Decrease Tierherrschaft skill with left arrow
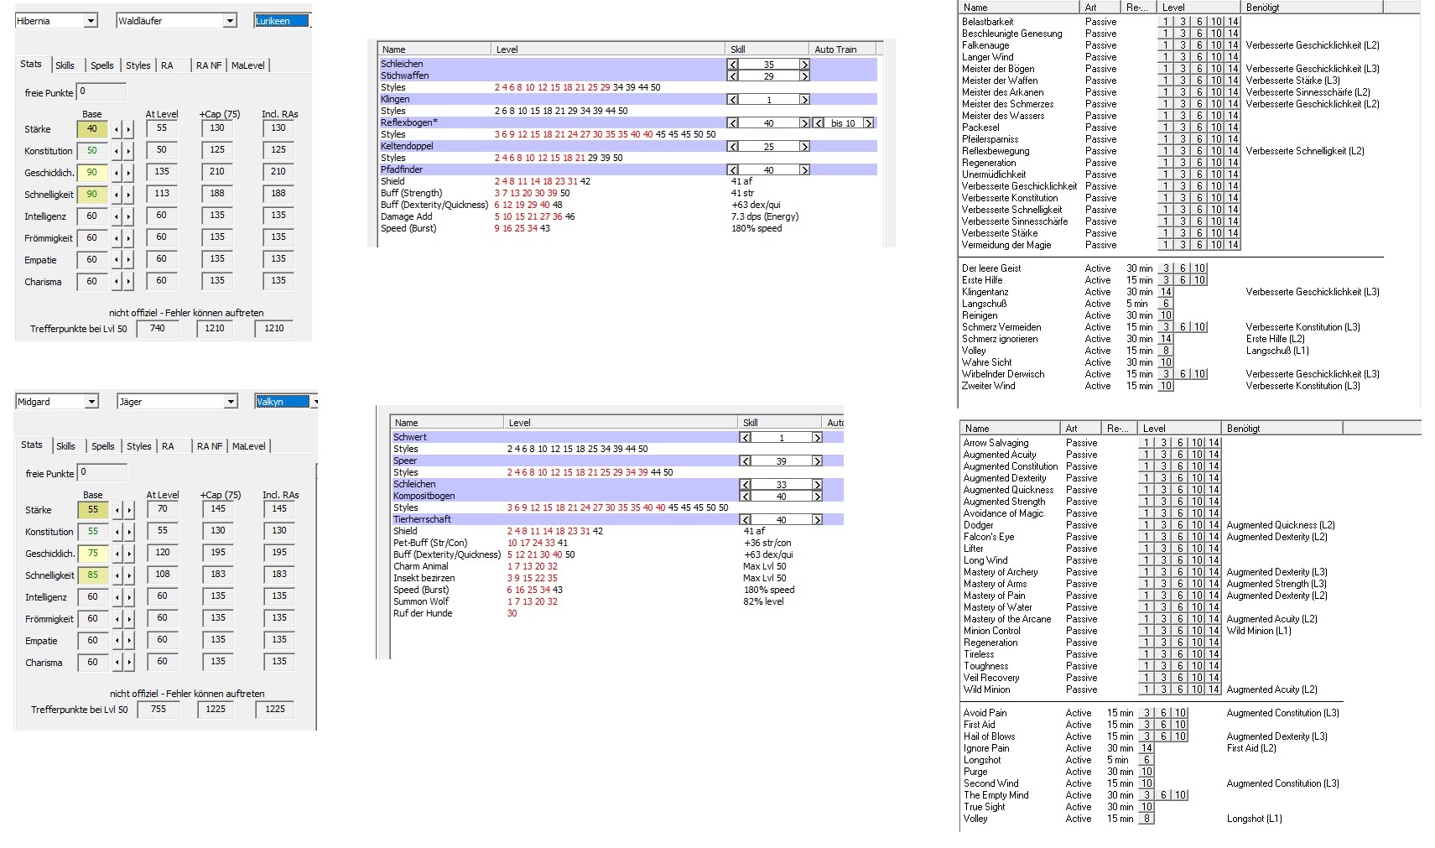This screenshot has height=848, width=1435. point(746,520)
